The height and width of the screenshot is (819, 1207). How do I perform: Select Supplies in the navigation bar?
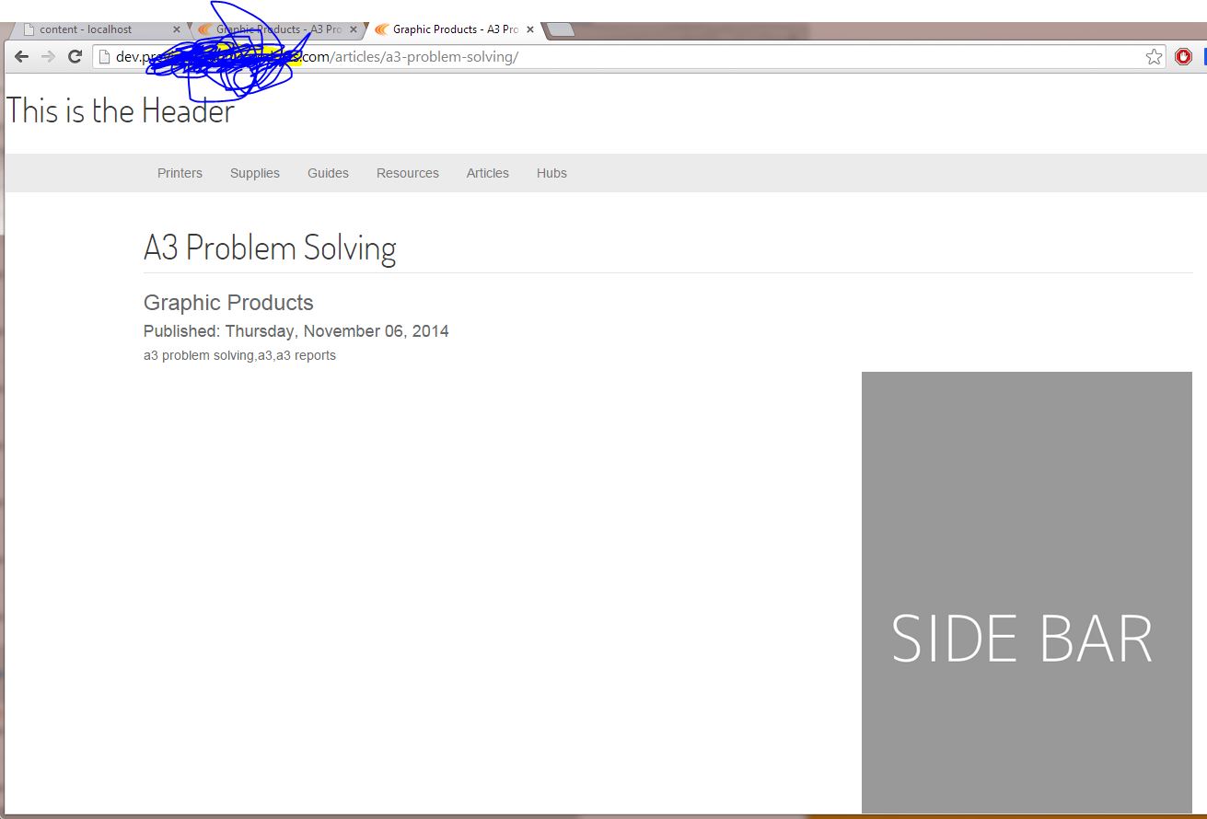(x=255, y=173)
